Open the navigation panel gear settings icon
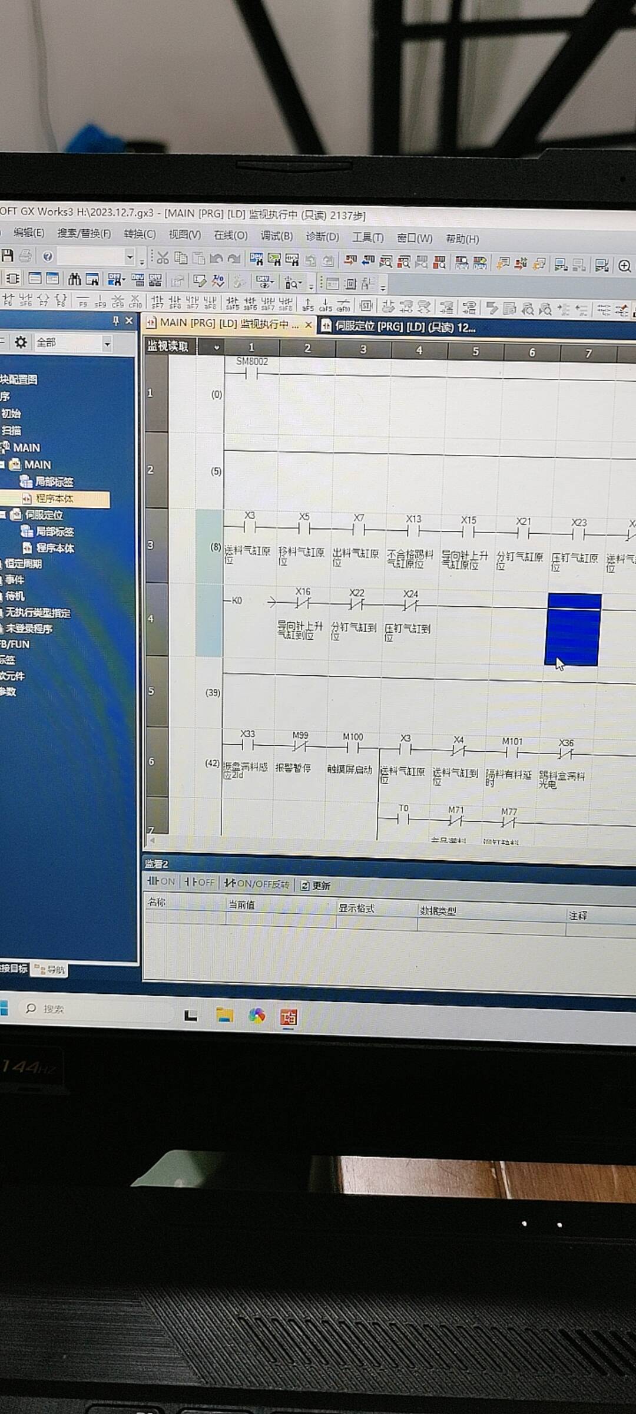Viewport: 636px width, 1414px height. point(21,342)
